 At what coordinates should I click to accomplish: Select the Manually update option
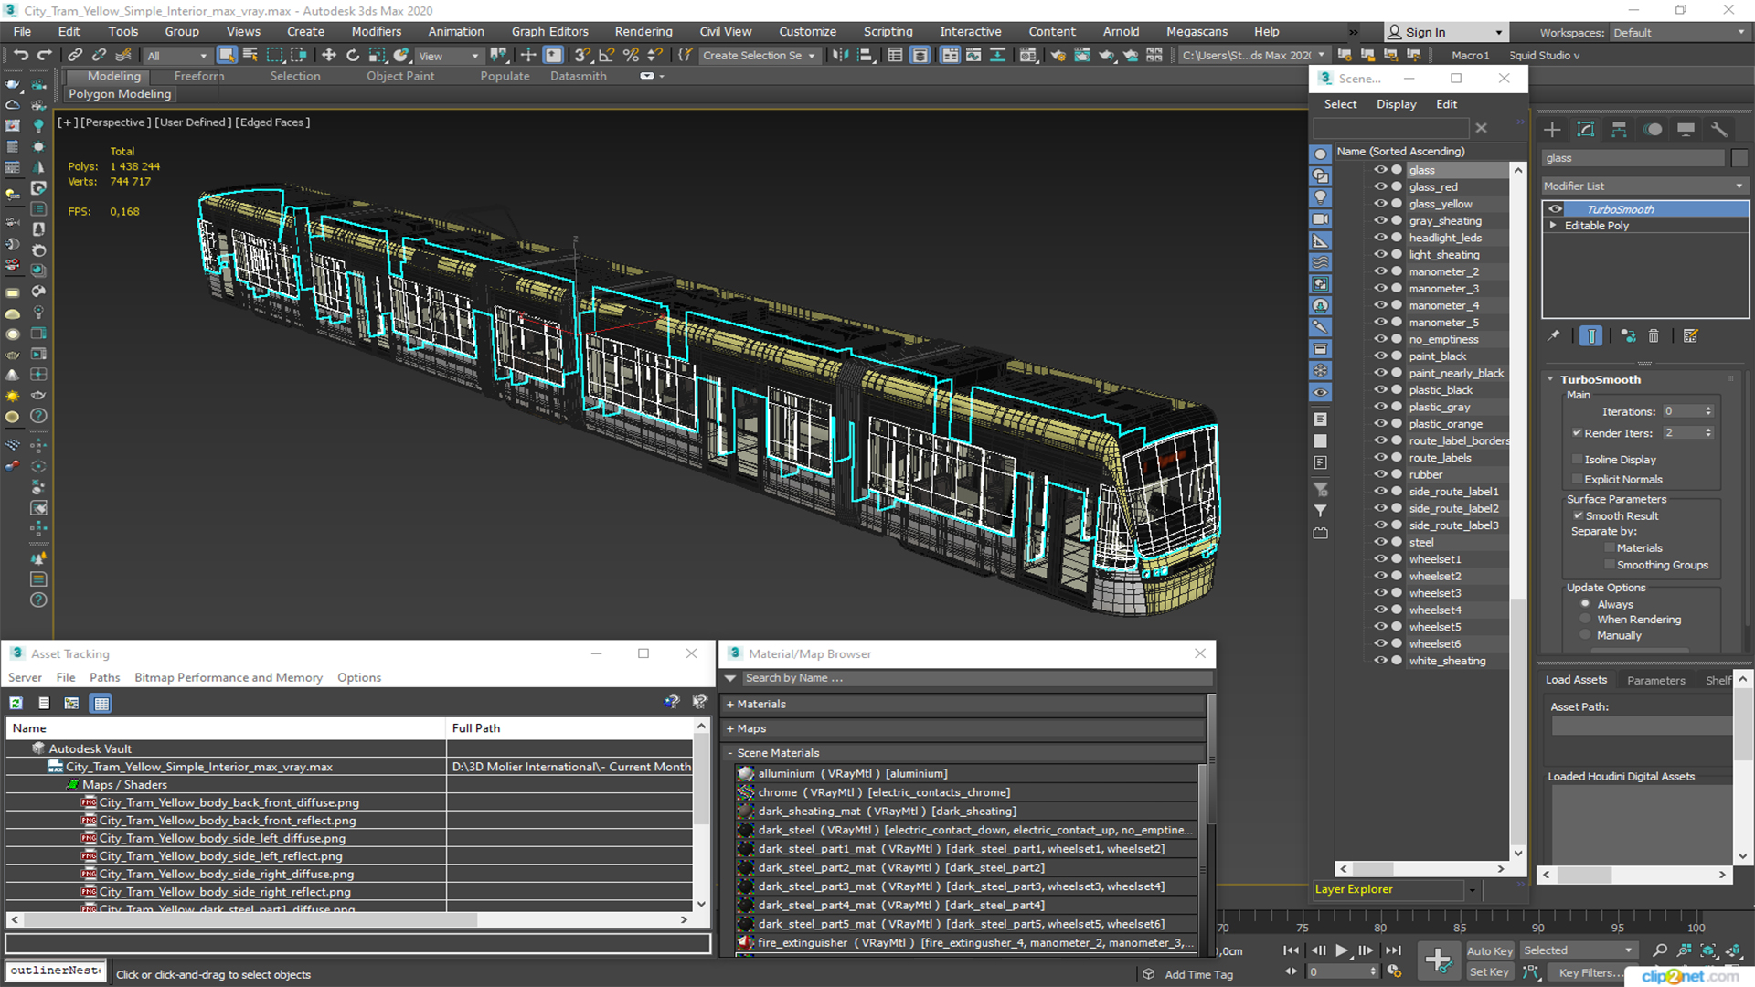[x=1586, y=636]
